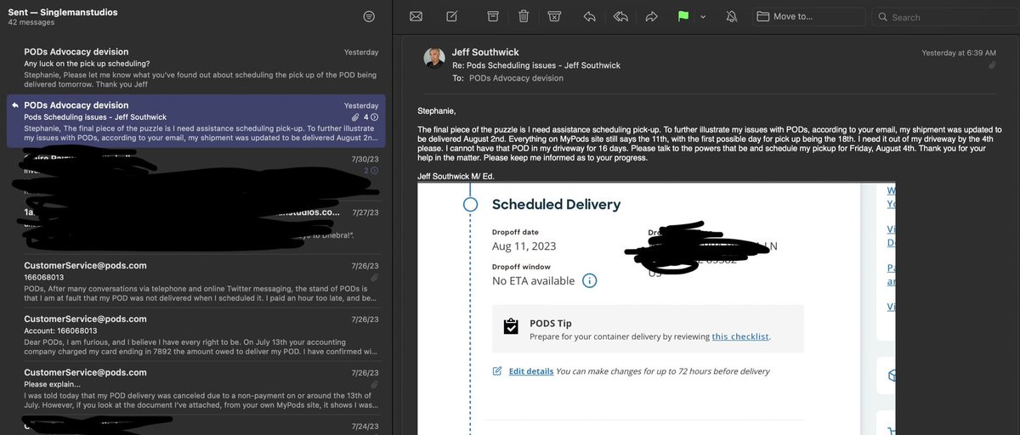Click the Scheduled Delivery timeline circle
Viewport: 1020px width, 435px height.
coord(470,204)
